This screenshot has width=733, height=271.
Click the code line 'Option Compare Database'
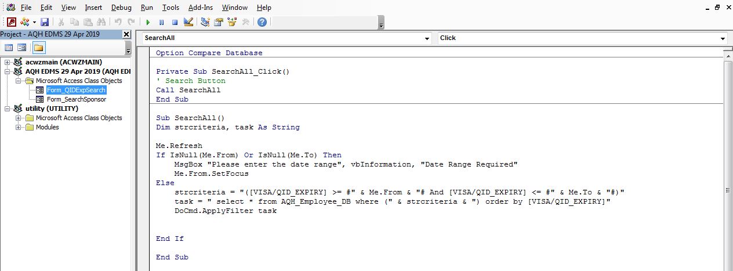click(x=209, y=53)
